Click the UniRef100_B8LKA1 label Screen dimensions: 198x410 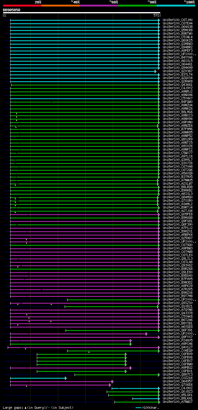(x=178, y=398)
